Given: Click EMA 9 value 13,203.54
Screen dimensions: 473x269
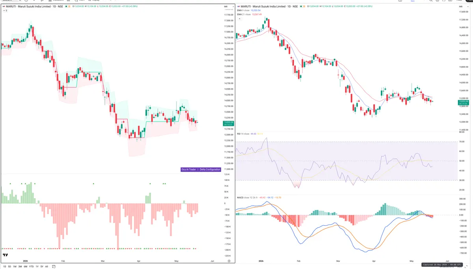Looking at the screenshot, I should 256,10.
